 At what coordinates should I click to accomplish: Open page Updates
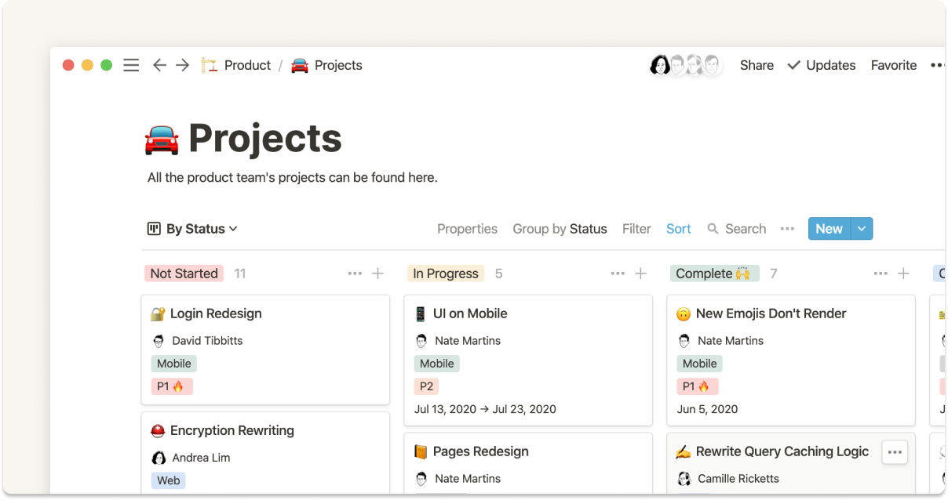(821, 65)
